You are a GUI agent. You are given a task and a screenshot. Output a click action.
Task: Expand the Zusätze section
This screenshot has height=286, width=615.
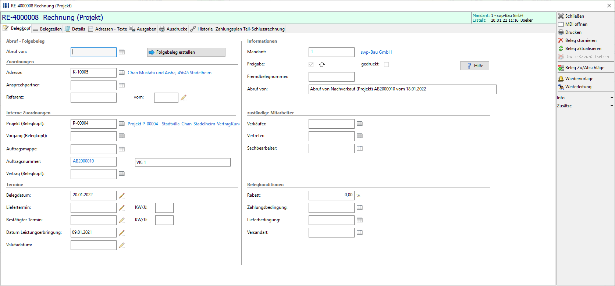(x=585, y=106)
